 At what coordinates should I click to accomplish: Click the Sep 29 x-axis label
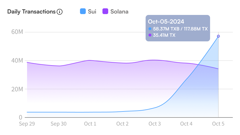tap(27, 124)
